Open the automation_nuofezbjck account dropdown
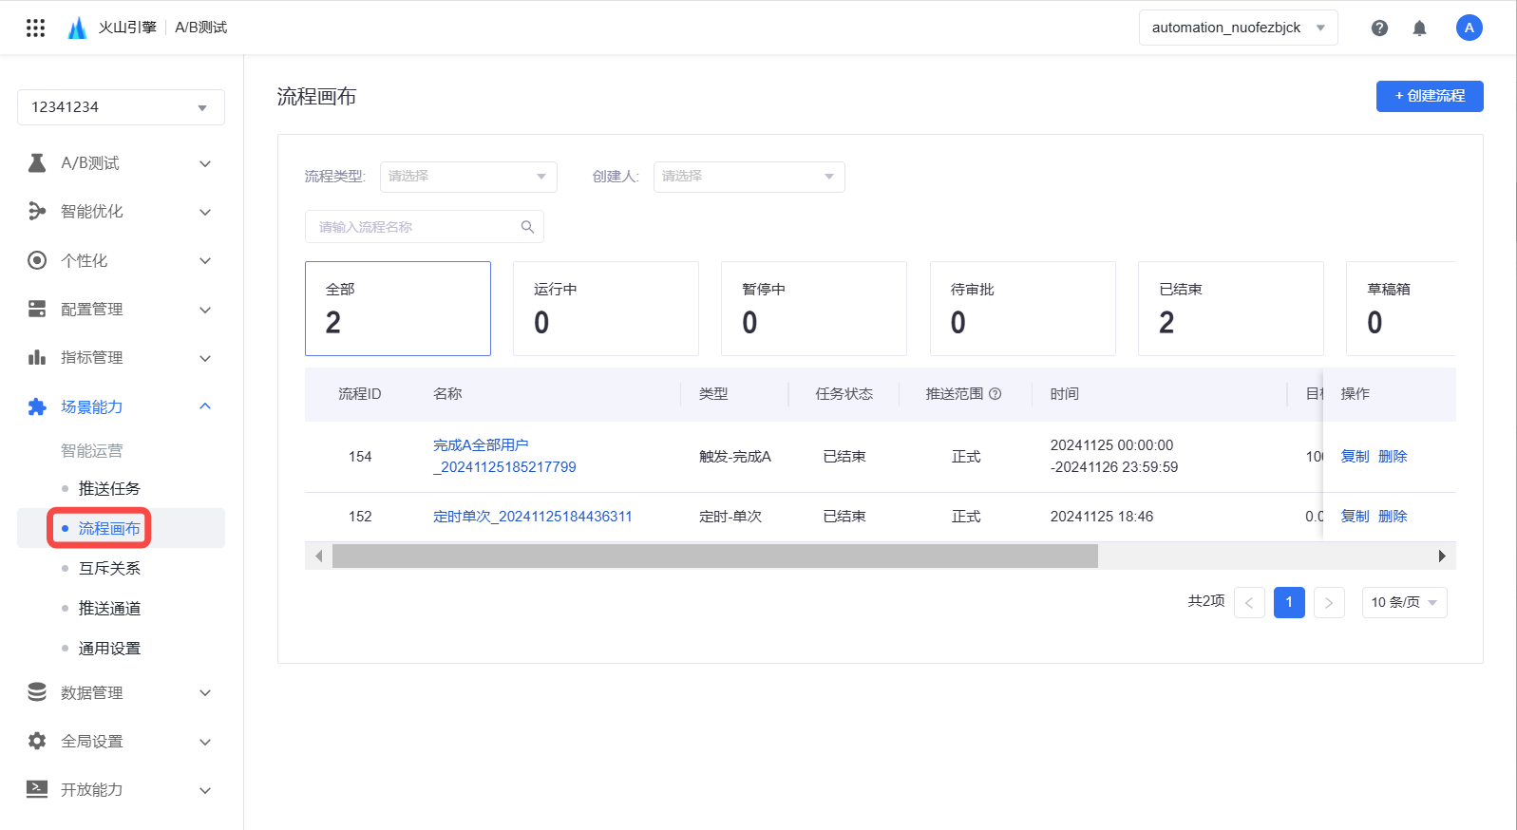 coord(1238,28)
